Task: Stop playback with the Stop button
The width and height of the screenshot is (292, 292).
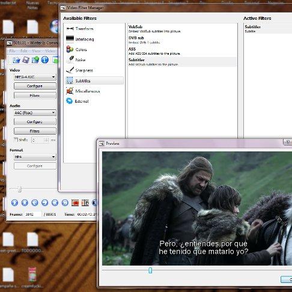Action: pos(25,202)
